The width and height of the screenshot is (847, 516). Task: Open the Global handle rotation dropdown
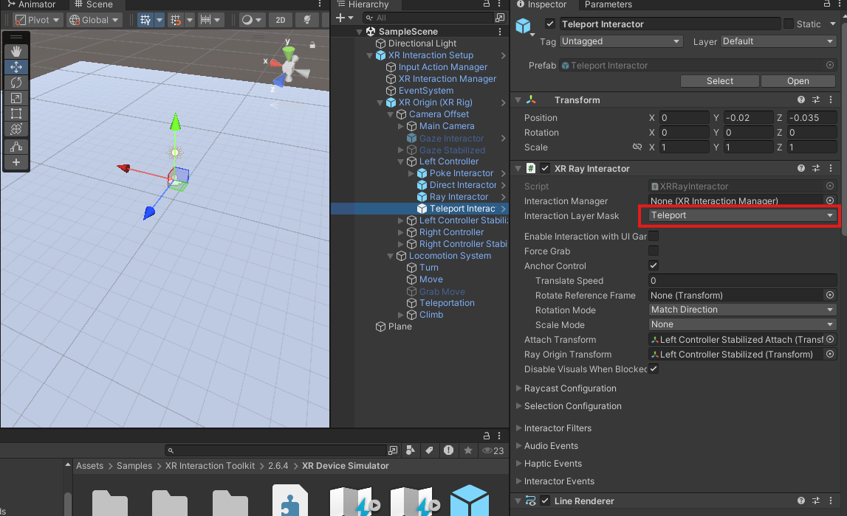(94, 20)
